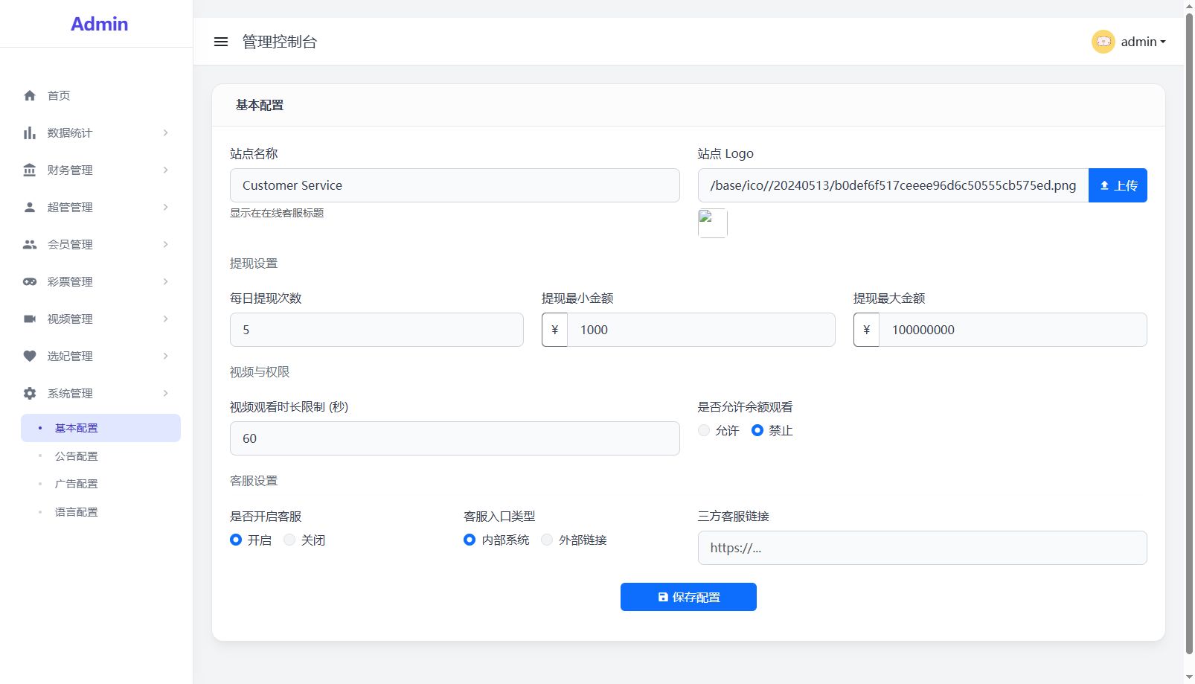
Task: Expand the 数据统计 menu chevron
Action: click(165, 132)
